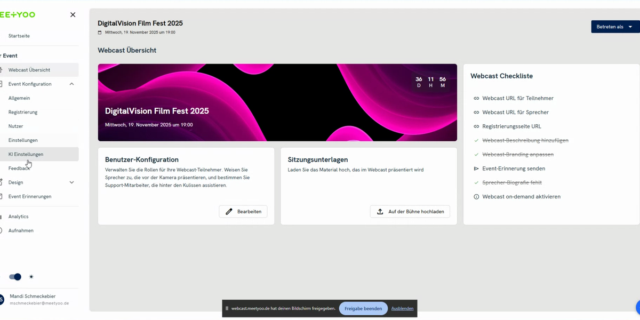Click the pencil icon on the Bearbeiten button
This screenshot has width=640, height=320.
[228, 211]
